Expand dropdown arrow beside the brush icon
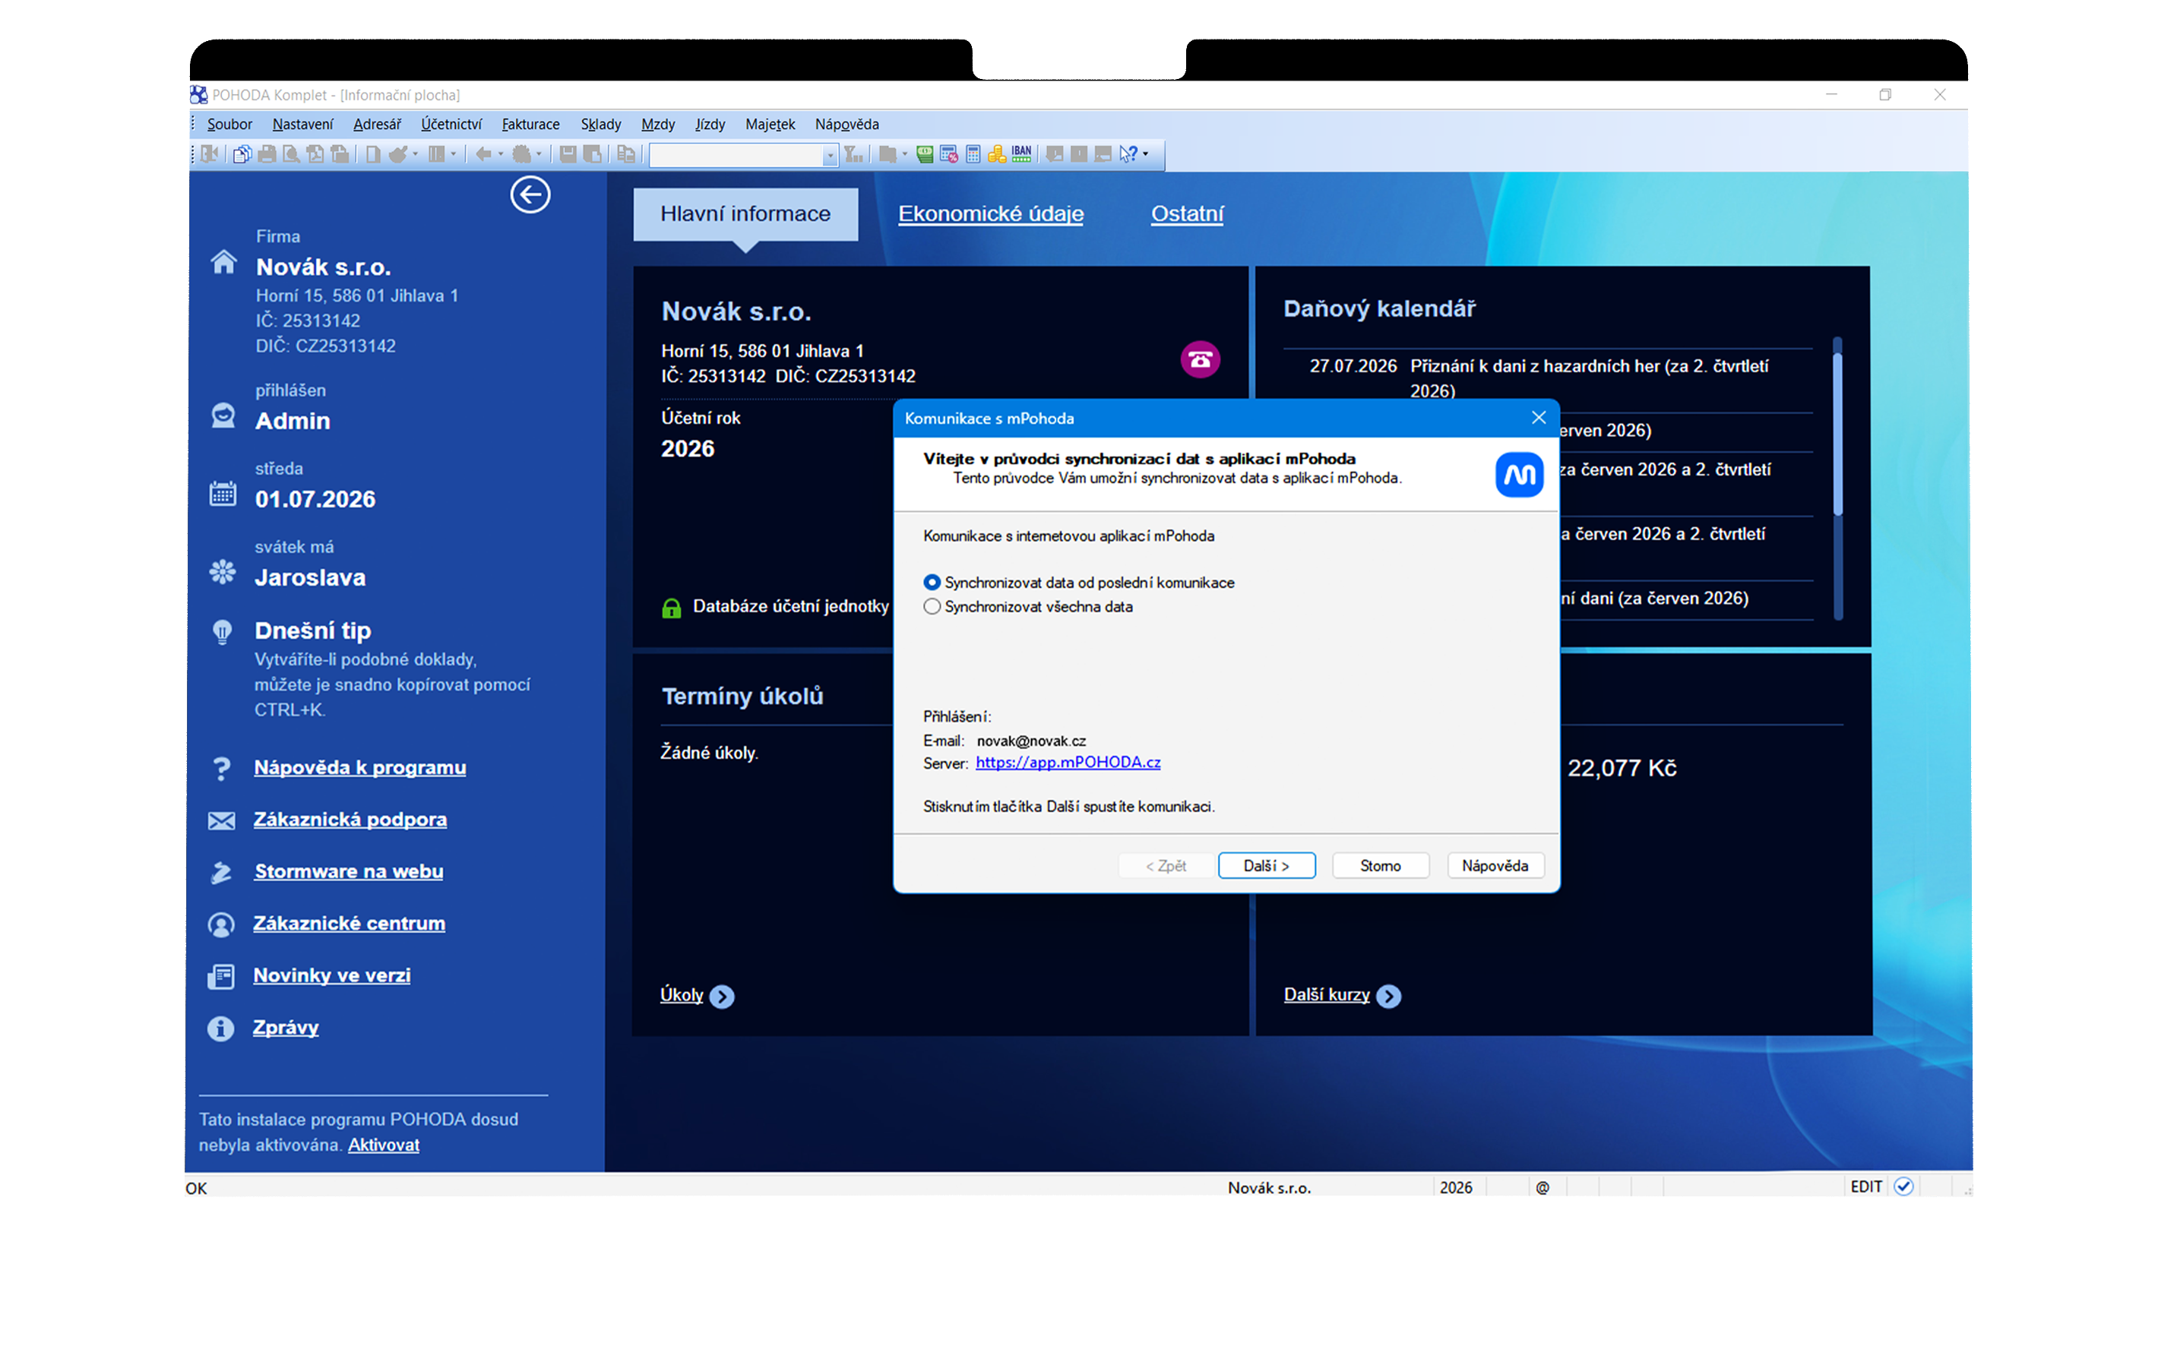Screen dimensions: 2158x1365 [x=415, y=154]
